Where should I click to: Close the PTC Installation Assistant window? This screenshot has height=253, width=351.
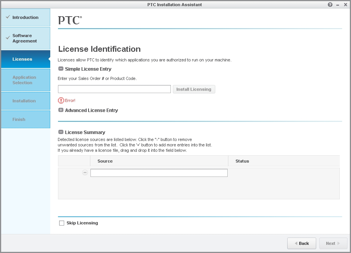pos(346,5)
